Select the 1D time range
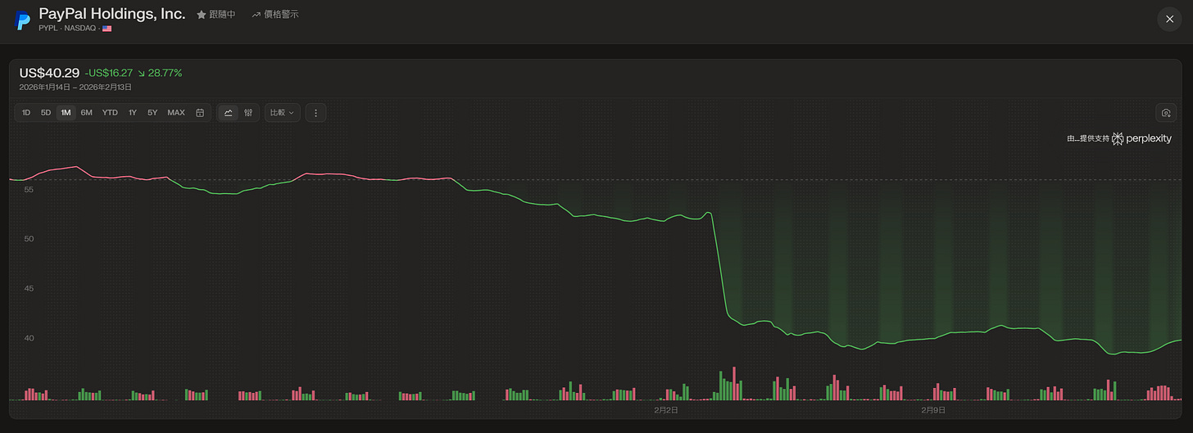The image size is (1193, 433). point(26,112)
